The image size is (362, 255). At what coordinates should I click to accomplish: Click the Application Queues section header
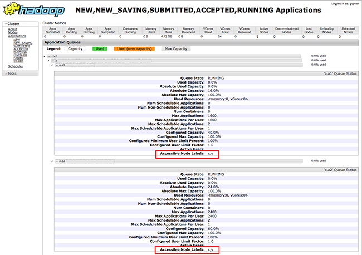(x=61, y=42)
